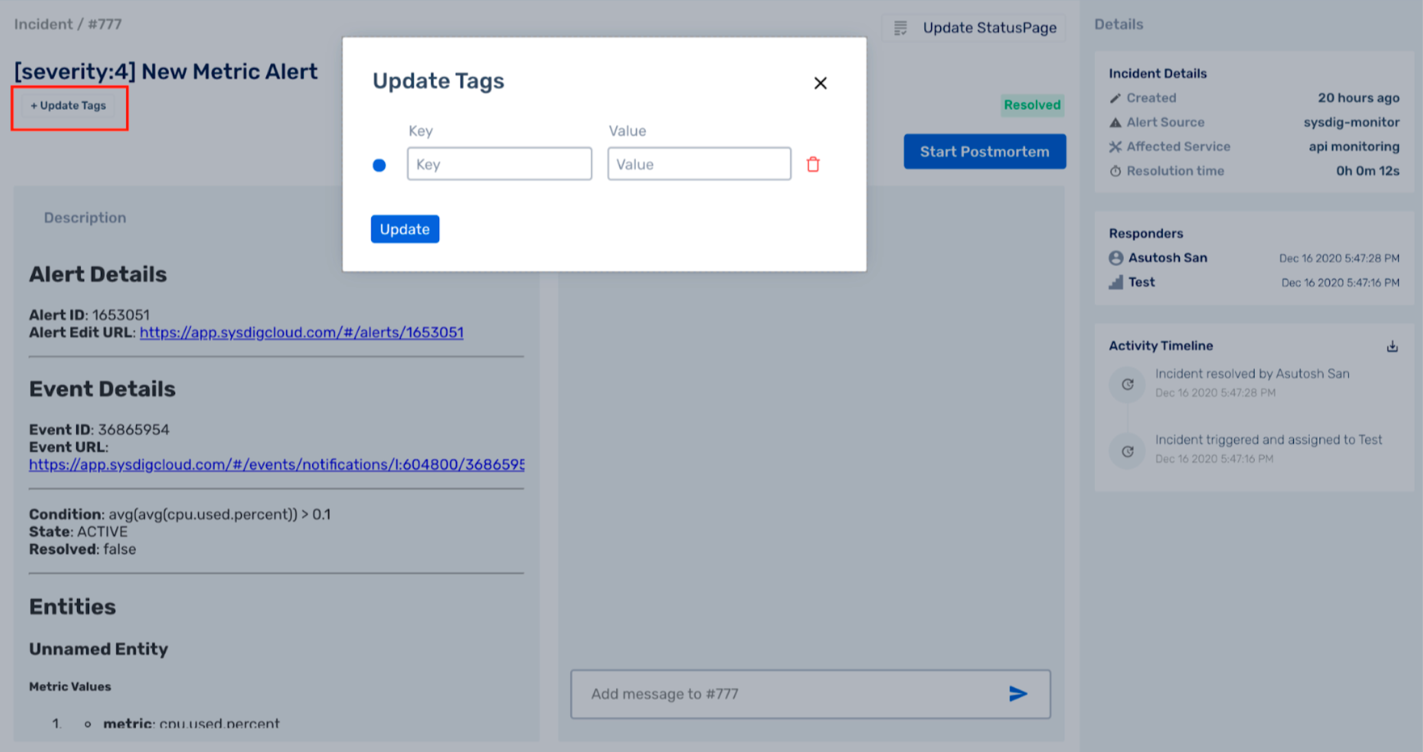Open the Event URL notifications link
The height and width of the screenshot is (752, 1423).
(x=277, y=465)
